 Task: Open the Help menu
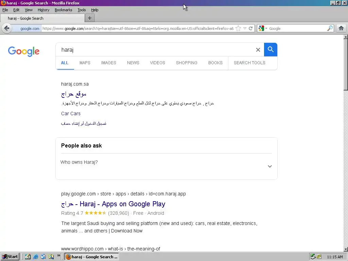coord(95,10)
